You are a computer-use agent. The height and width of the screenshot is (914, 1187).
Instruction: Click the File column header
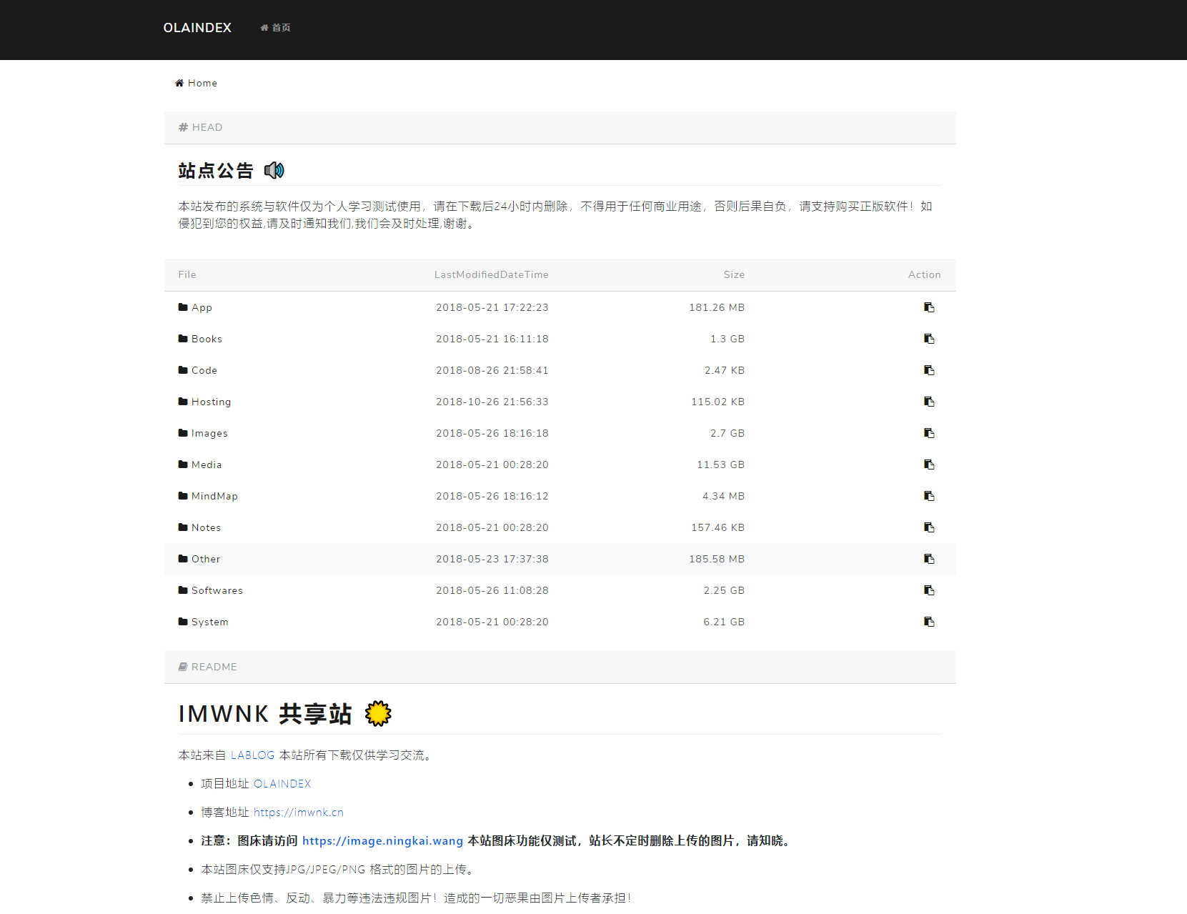click(x=187, y=274)
